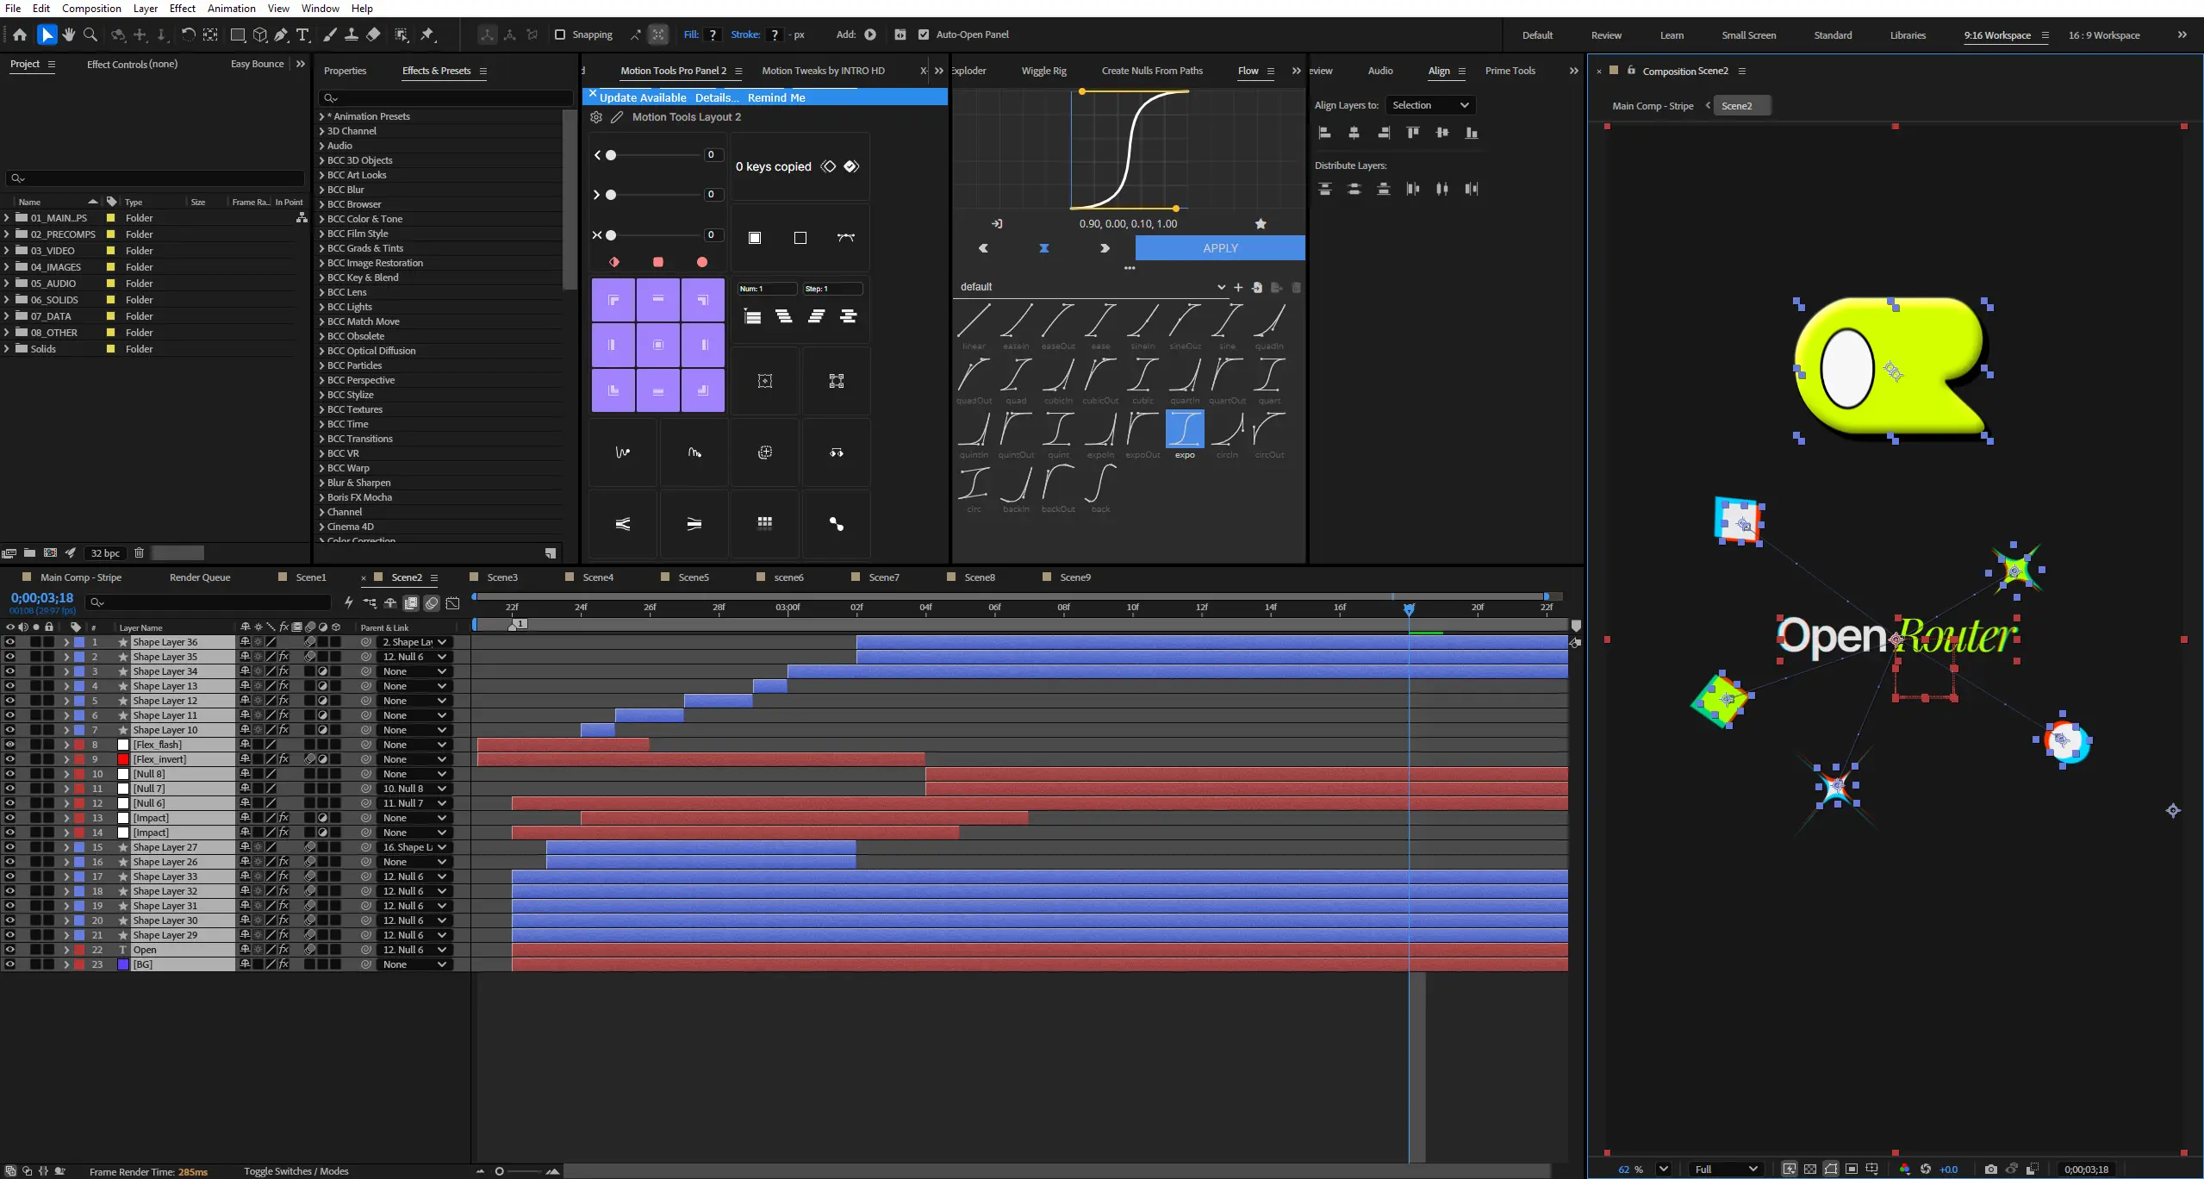
Task: Expand the BCC Blur effects category
Action: pyautogui.click(x=322, y=190)
